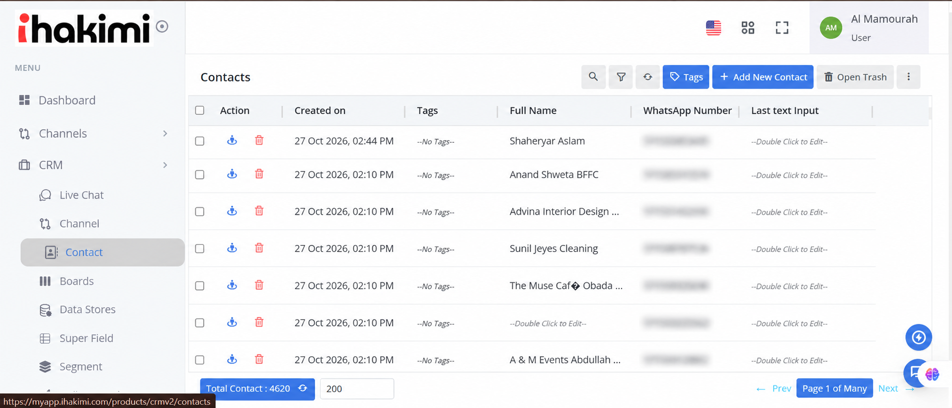952x408 pixels.
Task: Check the Anand Shweta BFFC row checkbox
Action: pos(200,175)
